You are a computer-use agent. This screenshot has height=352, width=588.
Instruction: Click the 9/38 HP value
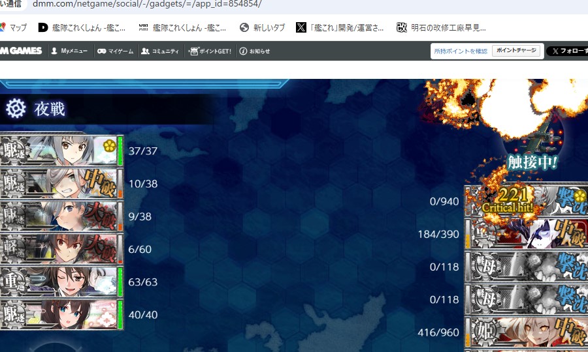coord(140,216)
